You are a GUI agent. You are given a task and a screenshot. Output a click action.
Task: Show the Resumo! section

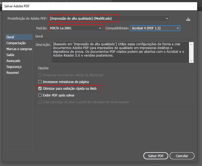pyautogui.click(x=19, y=73)
